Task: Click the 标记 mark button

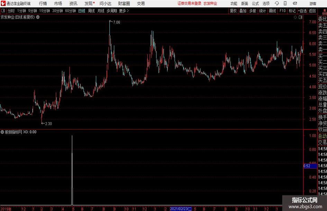Action: tap(292, 11)
